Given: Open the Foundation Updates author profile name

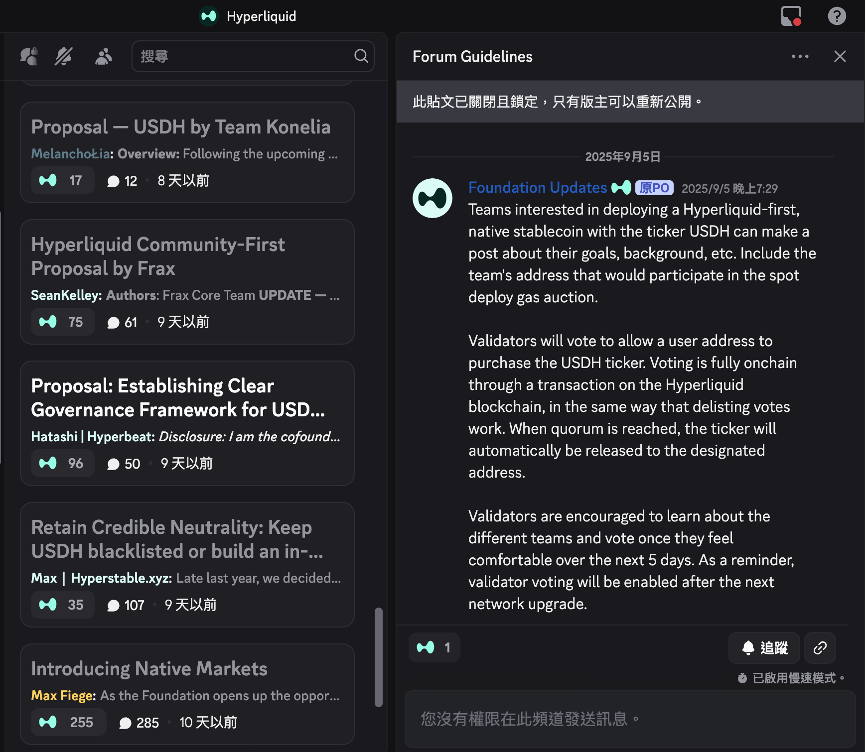Looking at the screenshot, I should click(538, 188).
